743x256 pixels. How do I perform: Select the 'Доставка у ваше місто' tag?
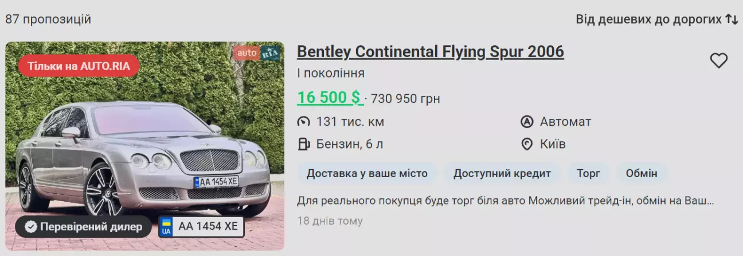[x=367, y=173]
